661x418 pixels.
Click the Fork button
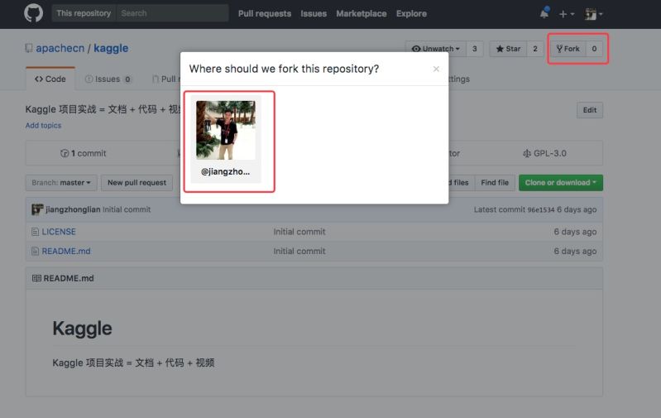[x=568, y=49]
